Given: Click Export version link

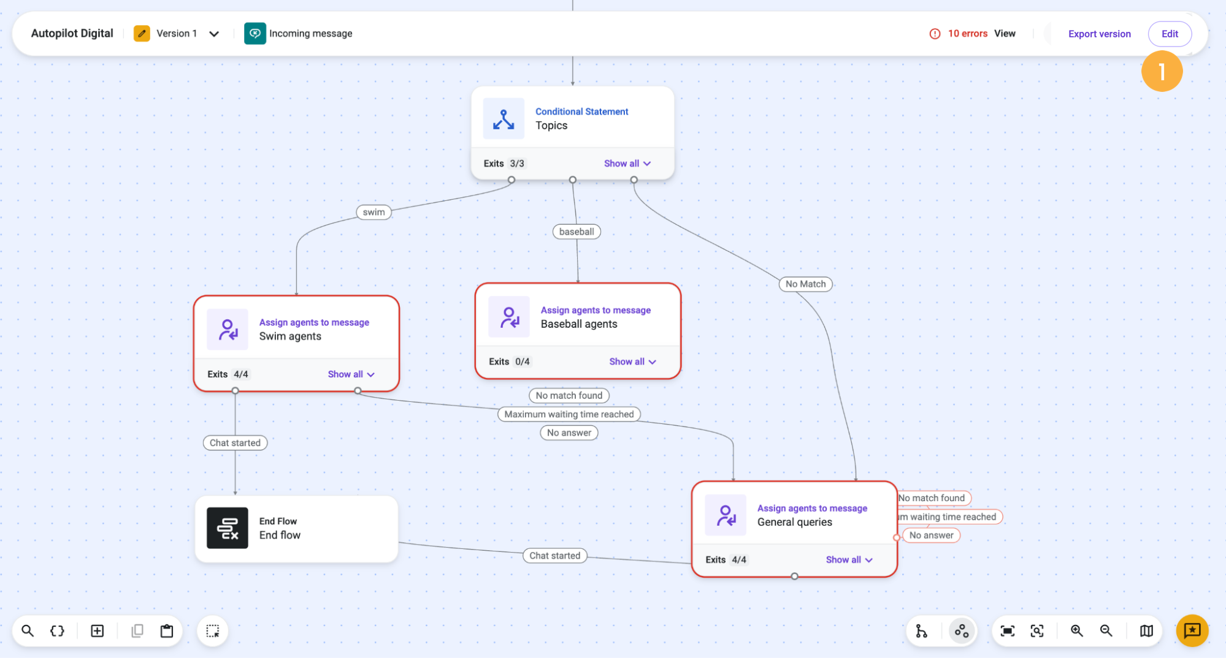Looking at the screenshot, I should (x=1099, y=34).
